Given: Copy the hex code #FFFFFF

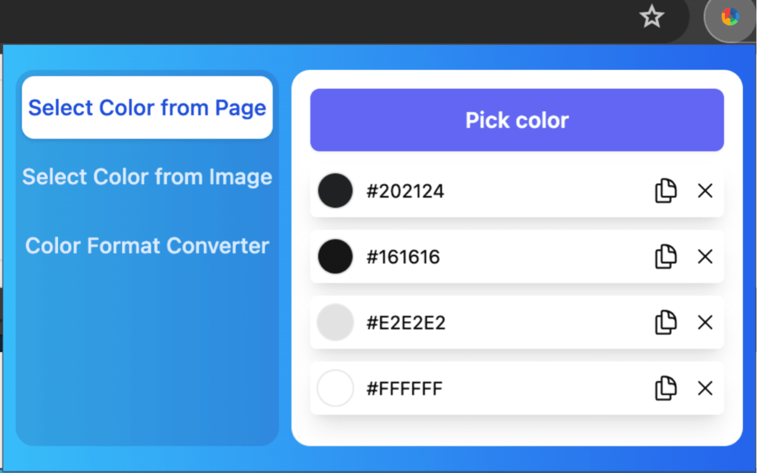Looking at the screenshot, I should pyautogui.click(x=665, y=388).
